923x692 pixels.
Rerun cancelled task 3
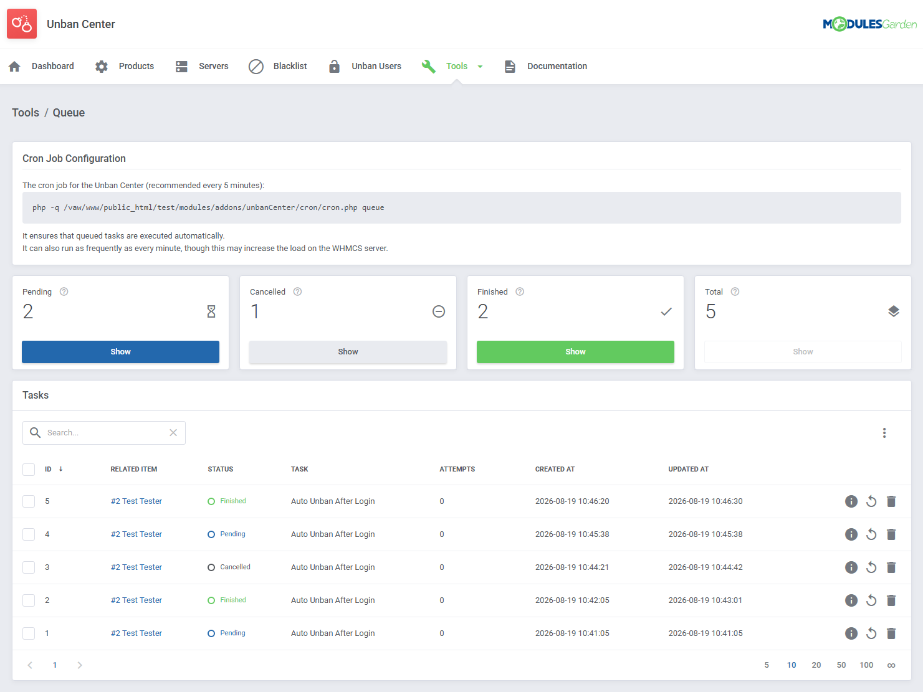871,567
